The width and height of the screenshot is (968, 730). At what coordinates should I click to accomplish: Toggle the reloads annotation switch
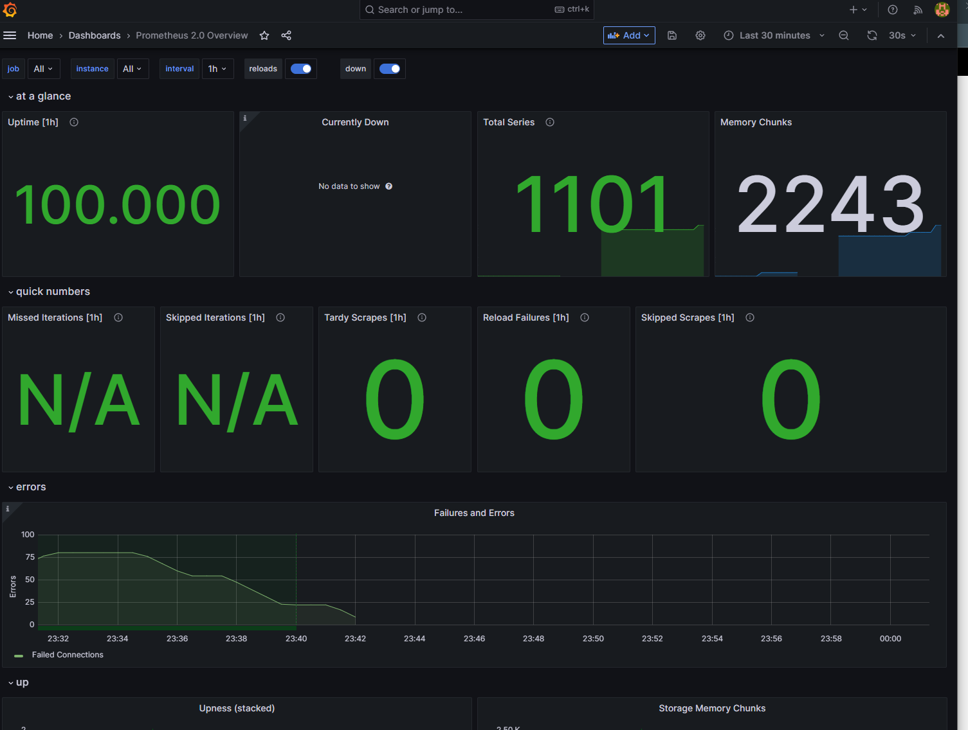301,69
